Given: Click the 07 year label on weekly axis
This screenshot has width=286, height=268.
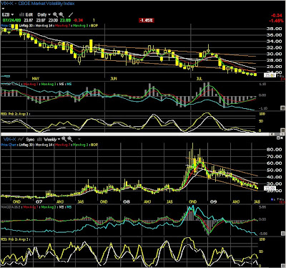Looking at the screenshot, I should pyautogui.click(x=39, y=202).
